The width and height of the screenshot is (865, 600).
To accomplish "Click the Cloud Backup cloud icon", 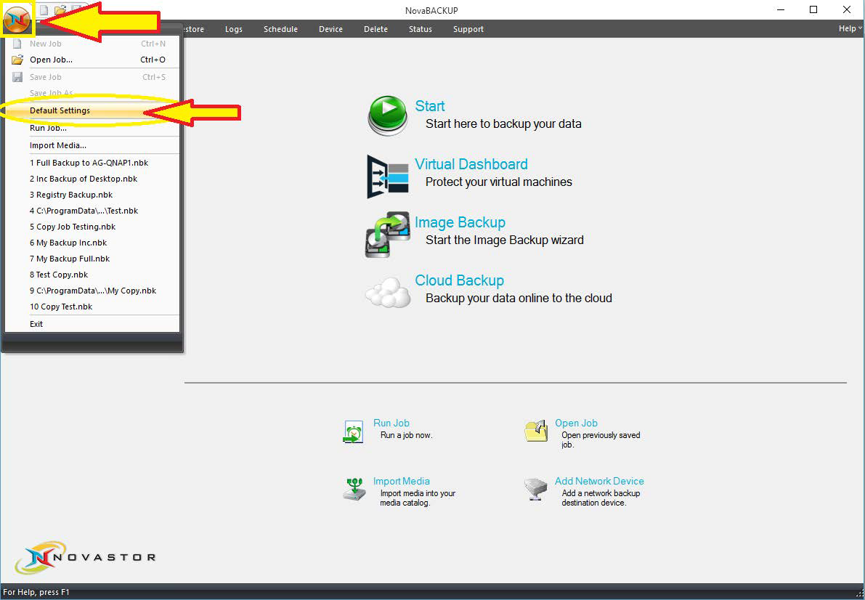I will click(388, 293).
